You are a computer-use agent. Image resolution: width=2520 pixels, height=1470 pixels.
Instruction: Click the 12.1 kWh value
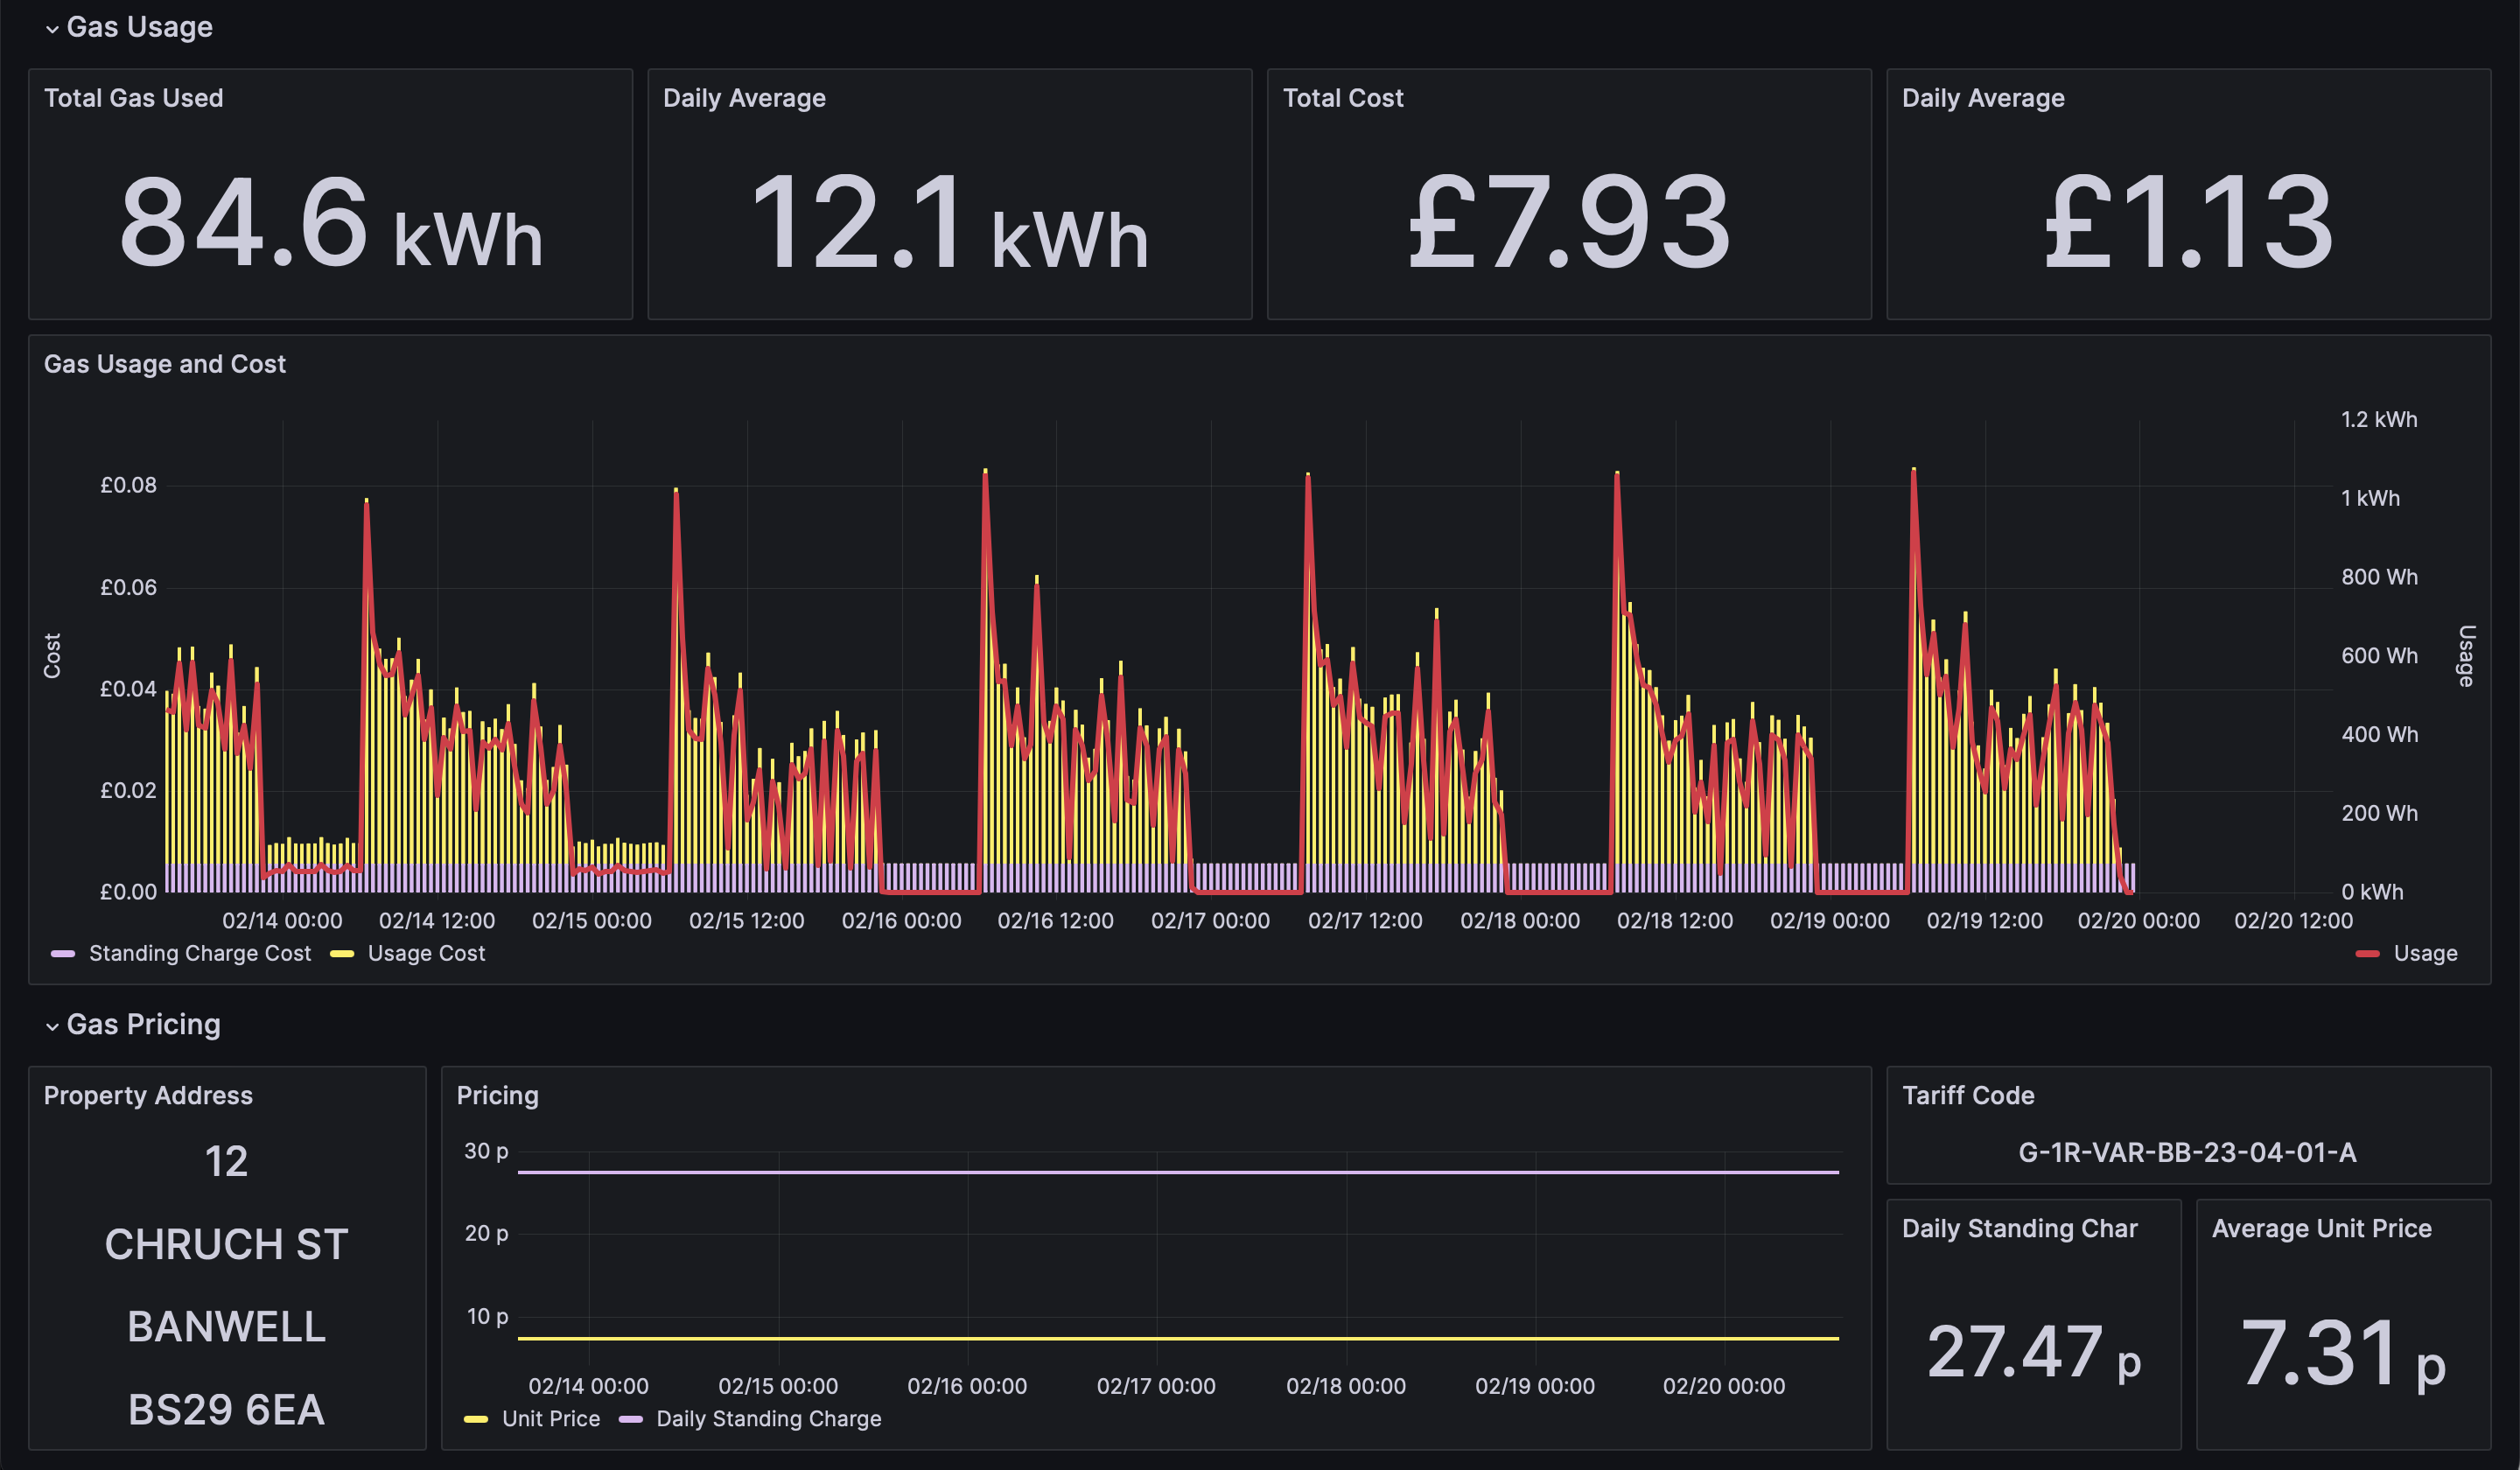[x=950, y=223]
